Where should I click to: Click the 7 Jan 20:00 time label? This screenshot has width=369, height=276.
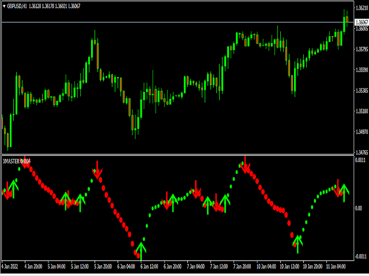(242, 266)
